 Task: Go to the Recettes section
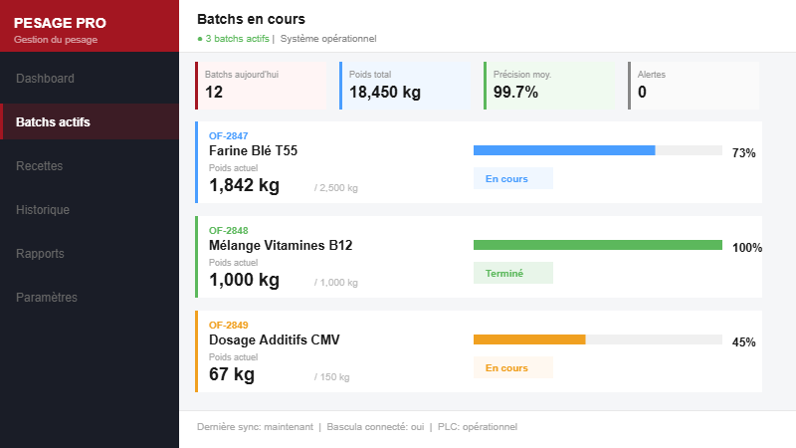click(x=40, y=166)
